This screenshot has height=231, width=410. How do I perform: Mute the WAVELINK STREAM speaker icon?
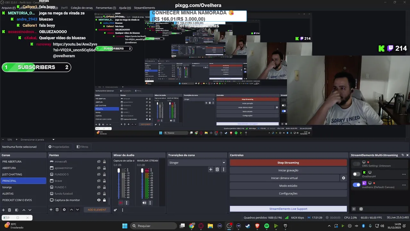point(144,202)
